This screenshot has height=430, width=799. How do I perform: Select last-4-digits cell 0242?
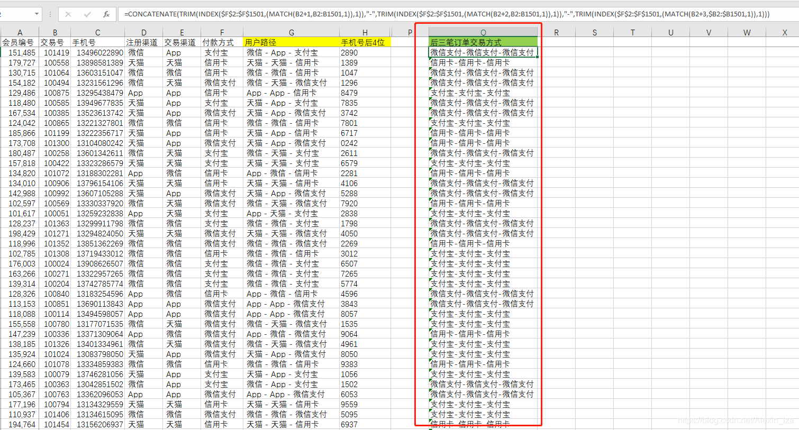365,143
